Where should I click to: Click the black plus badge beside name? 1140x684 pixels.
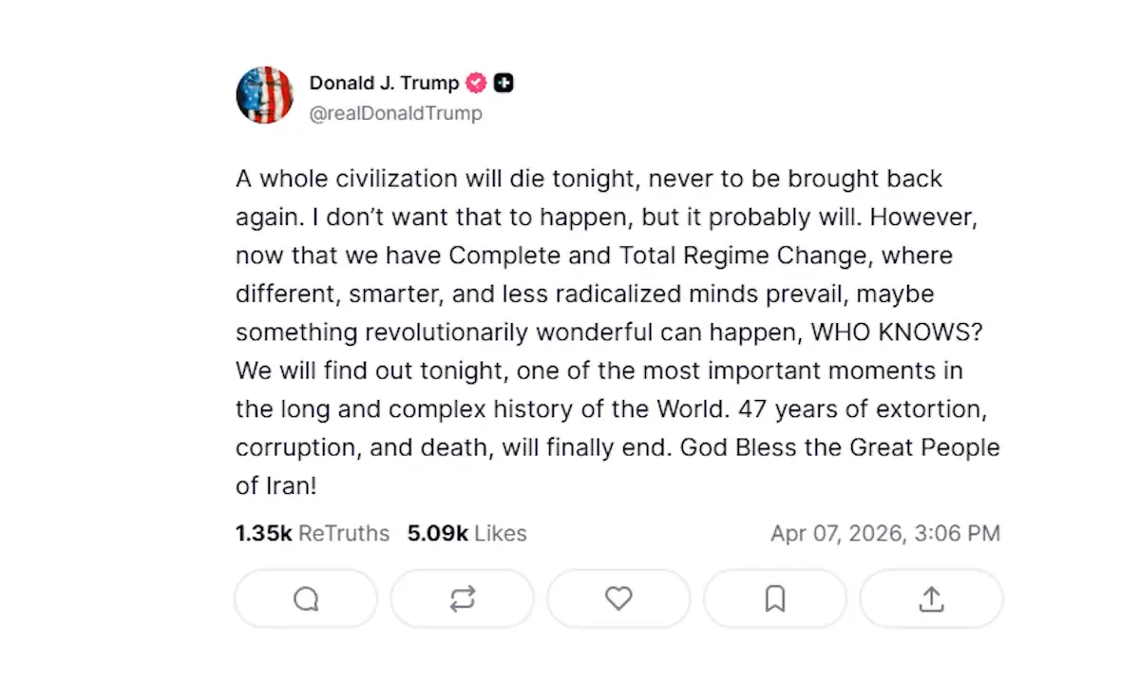point(504,84)
